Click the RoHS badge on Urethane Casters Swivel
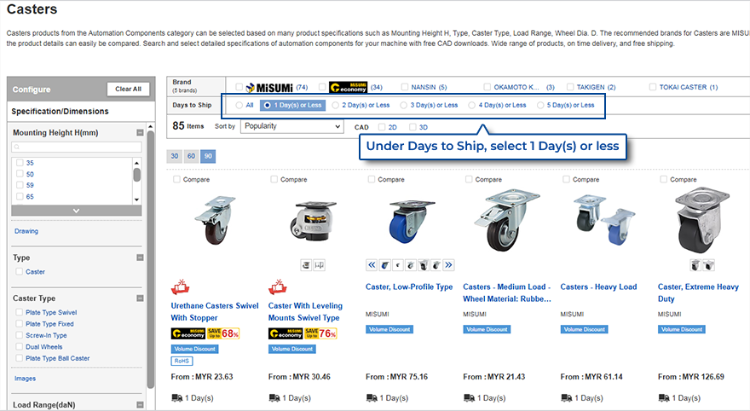Image resolution: width=750 pixels, height=411 pixels. coord(182,361)
